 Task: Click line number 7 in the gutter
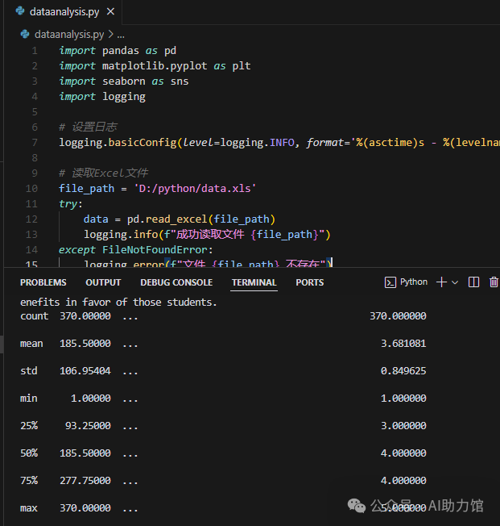pyautogui.click(x=35, y=143)
